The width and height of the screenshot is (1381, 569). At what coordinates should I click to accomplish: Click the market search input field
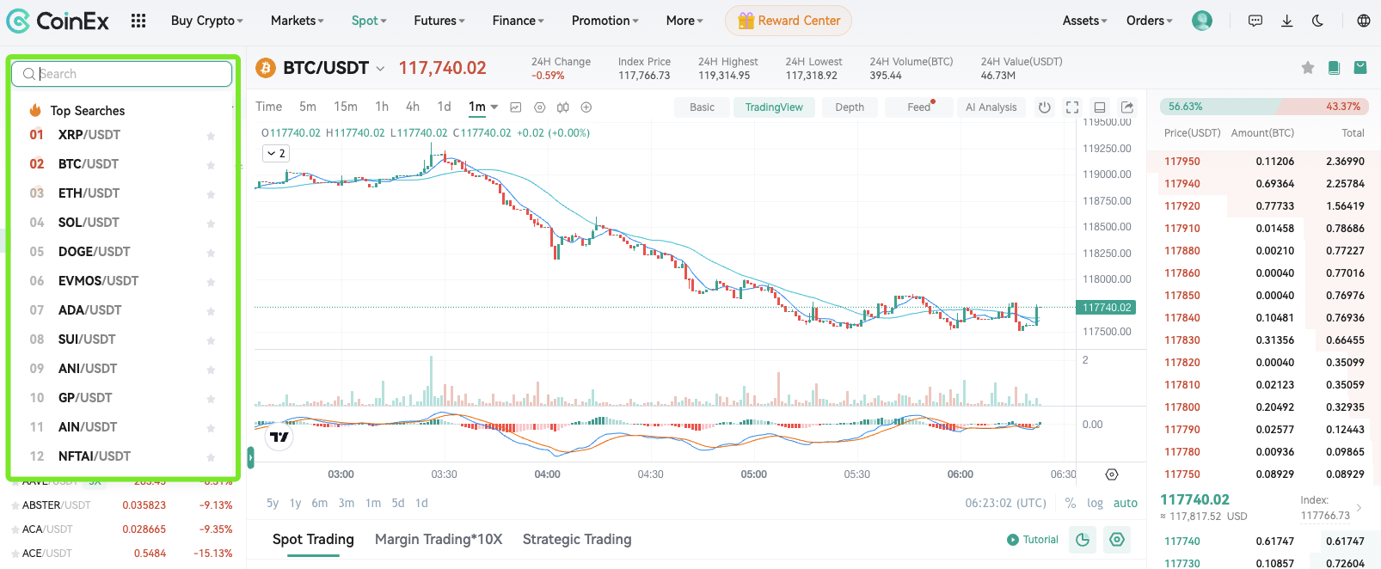point(122,74)
